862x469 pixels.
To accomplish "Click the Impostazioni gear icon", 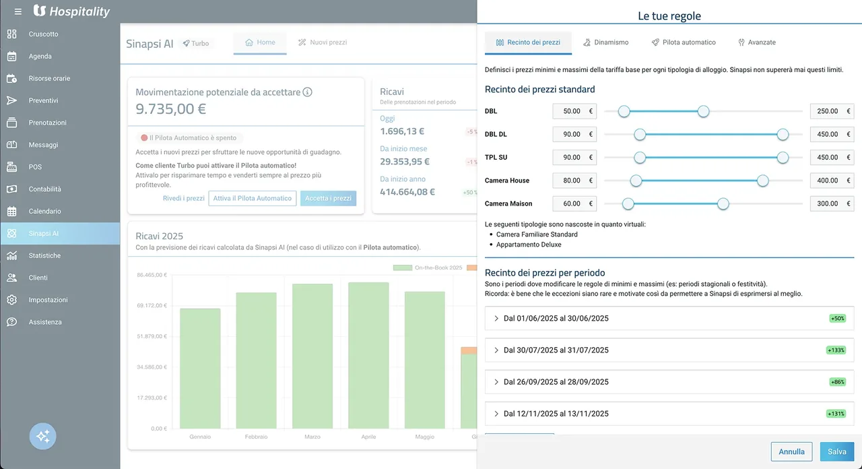I will [x=11, y=300].
